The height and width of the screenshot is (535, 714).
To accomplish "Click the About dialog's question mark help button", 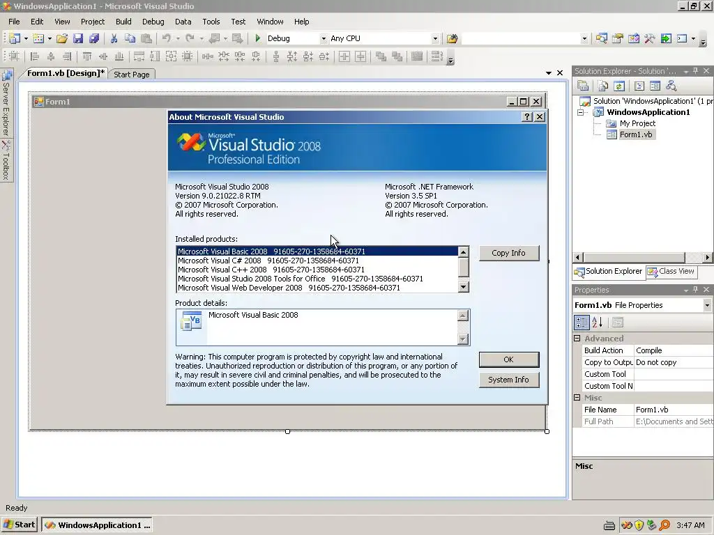I will click(x=527, y=117).
